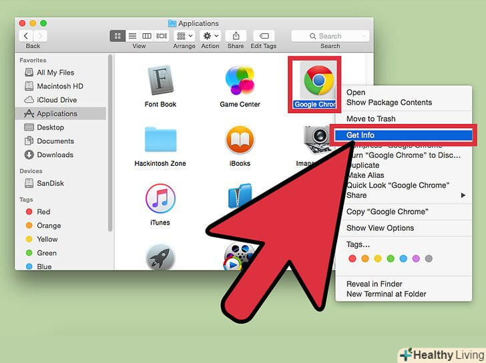Choose Get Info in context menu
The image size is (486, 363).
click(403, 135)
